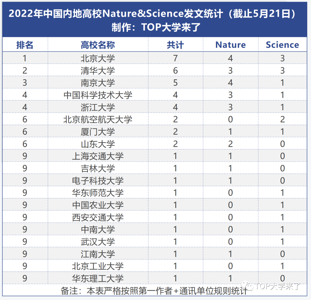Click the Nature column header
Image resolution: width=311 pixels, height=300 pixels.
(x=230, y=45)
